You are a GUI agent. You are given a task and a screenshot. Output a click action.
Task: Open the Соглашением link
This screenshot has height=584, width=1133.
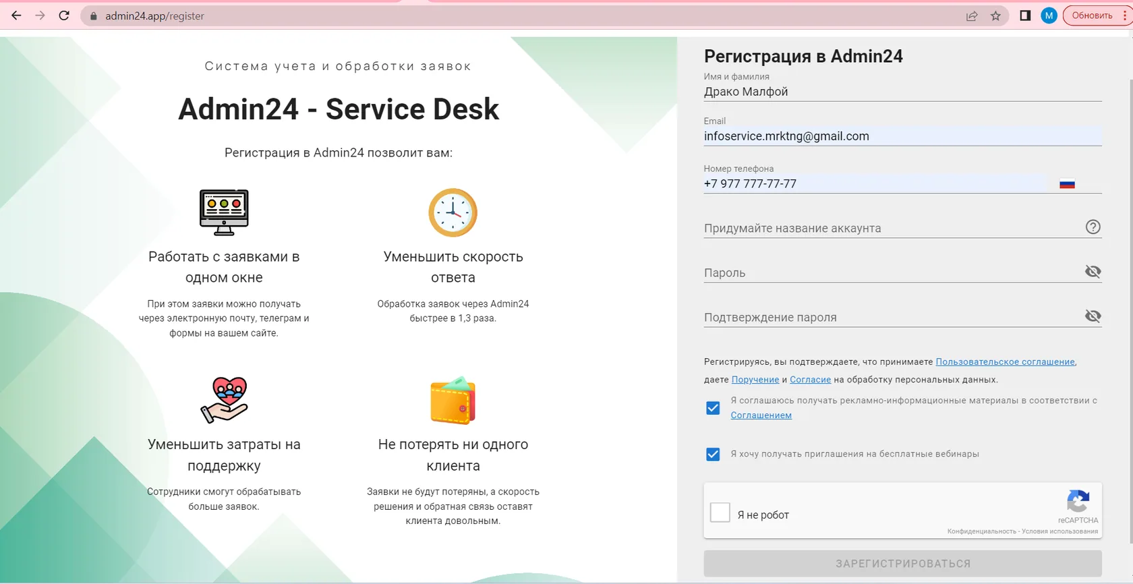[x=761, y=415]
